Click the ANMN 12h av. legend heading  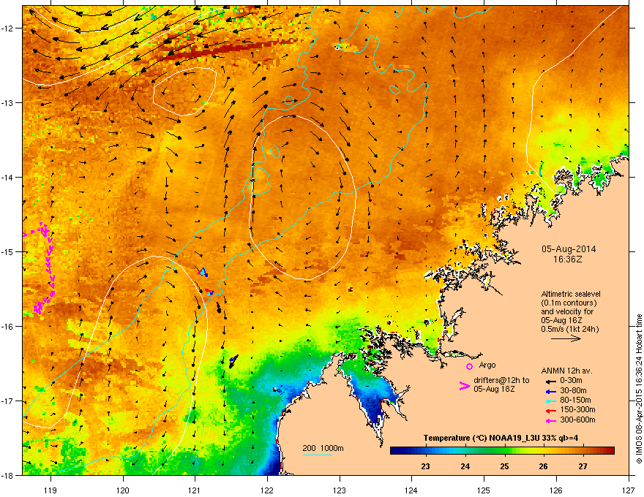point(566,371)
